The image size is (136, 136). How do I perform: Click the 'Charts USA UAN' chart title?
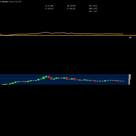15,2
